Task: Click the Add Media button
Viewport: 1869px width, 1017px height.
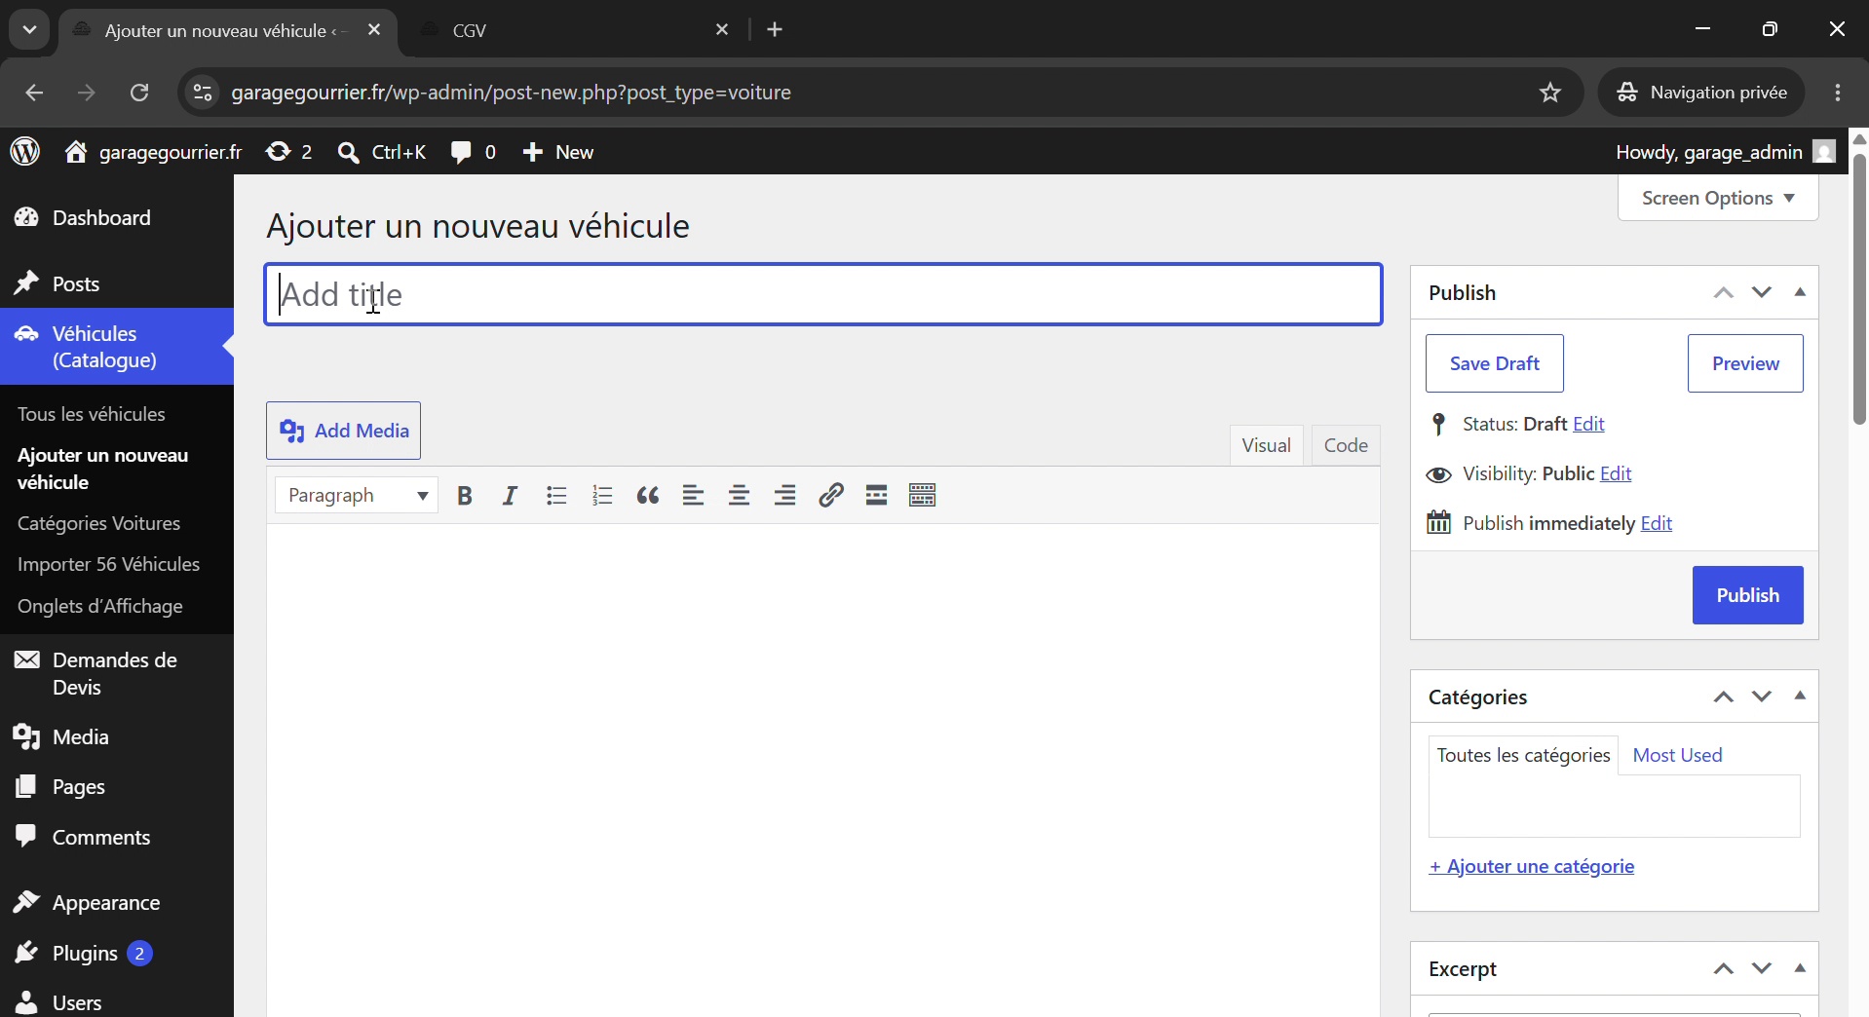Action: 344,431
